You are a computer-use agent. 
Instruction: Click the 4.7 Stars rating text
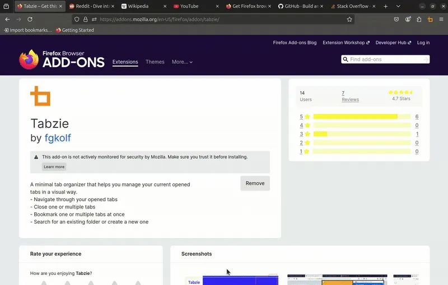[401, 98]
